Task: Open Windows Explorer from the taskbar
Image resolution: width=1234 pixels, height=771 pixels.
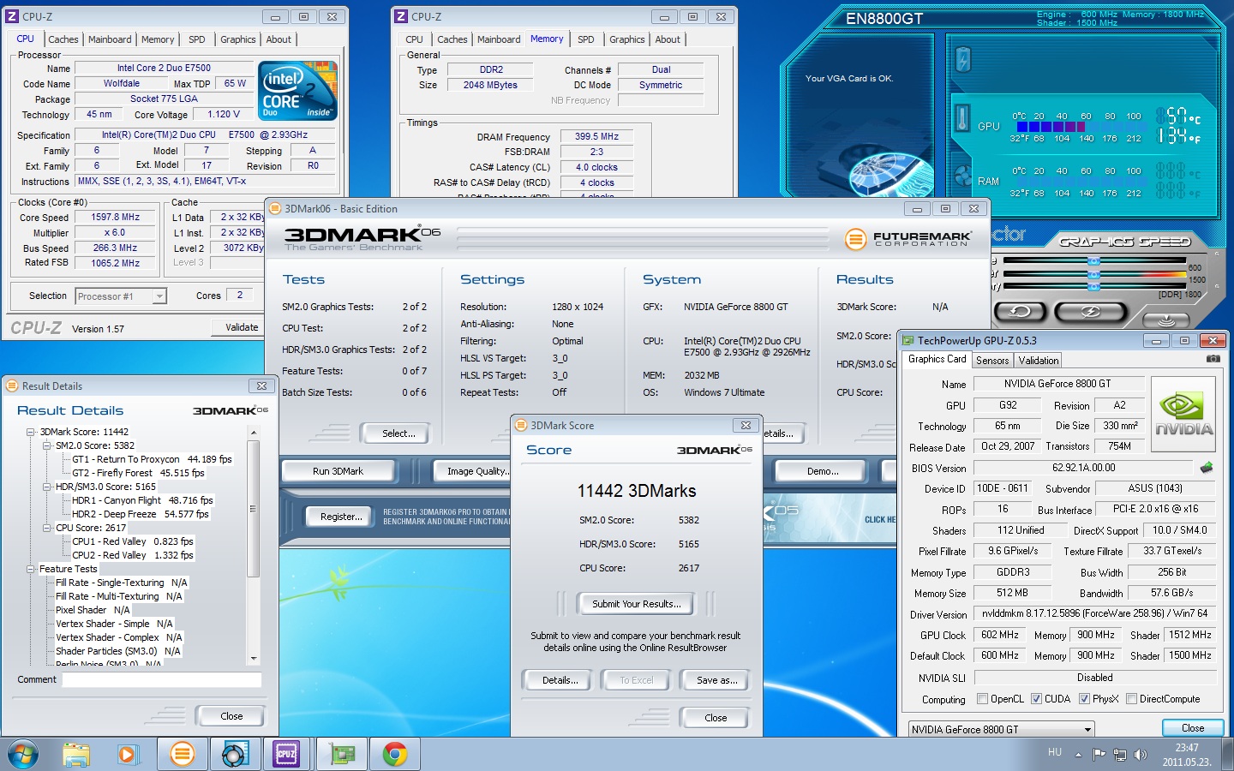Action: [76, 755]
